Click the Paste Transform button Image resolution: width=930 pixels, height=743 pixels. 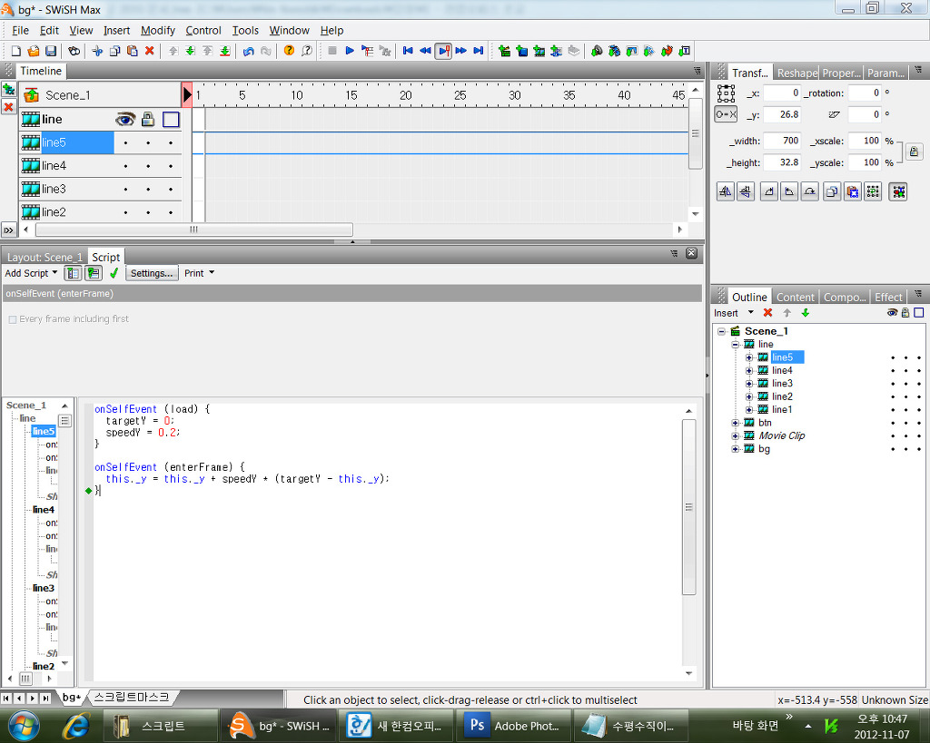point(852,191)
